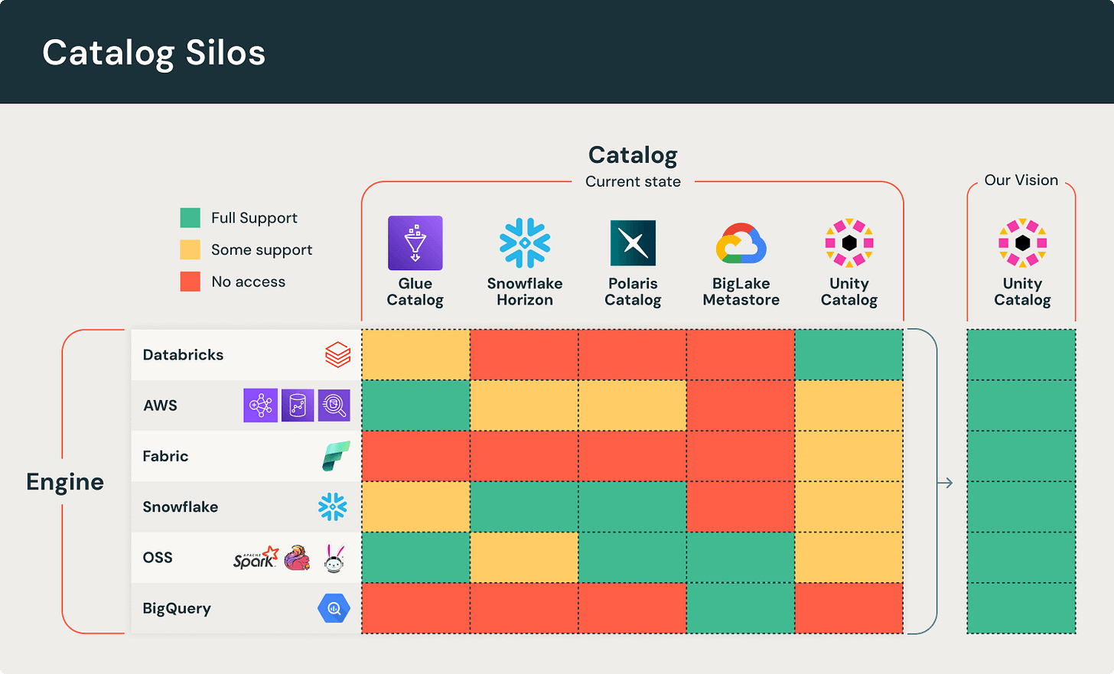1114x674 pixels.
Task: Click the 'Snowflake Horizon' column label
Action: (x=525, y=291)
